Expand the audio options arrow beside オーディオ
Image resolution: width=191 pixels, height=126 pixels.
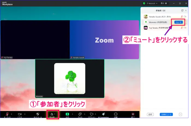(11, 114)
